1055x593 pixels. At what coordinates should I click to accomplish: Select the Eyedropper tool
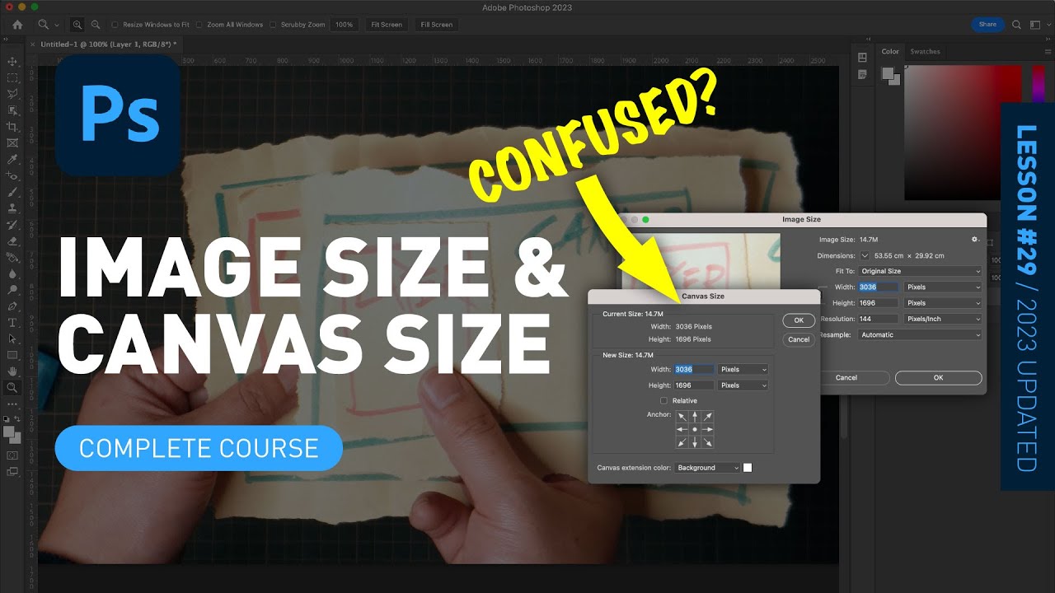[x=12, y=159]
